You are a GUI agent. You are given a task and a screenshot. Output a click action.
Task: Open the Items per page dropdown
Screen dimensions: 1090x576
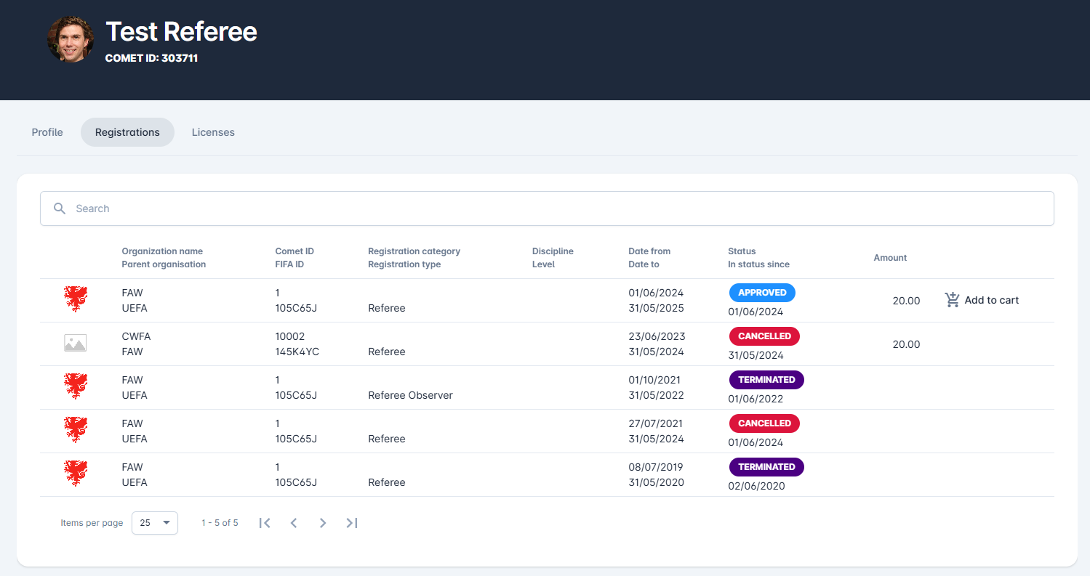[x=154, y=523]
